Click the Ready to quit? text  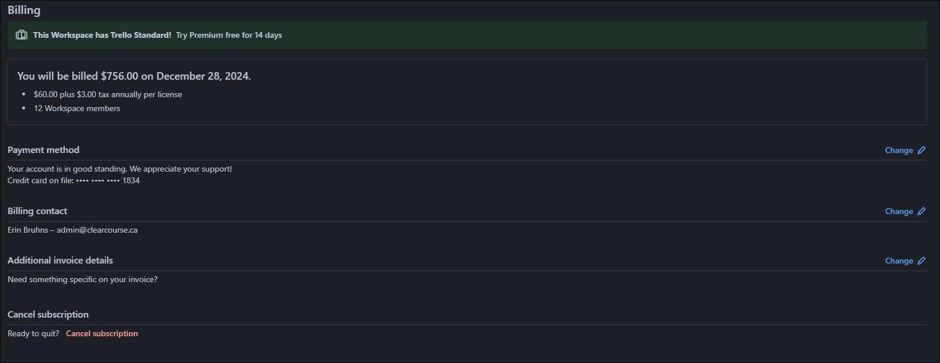[33, 333]
